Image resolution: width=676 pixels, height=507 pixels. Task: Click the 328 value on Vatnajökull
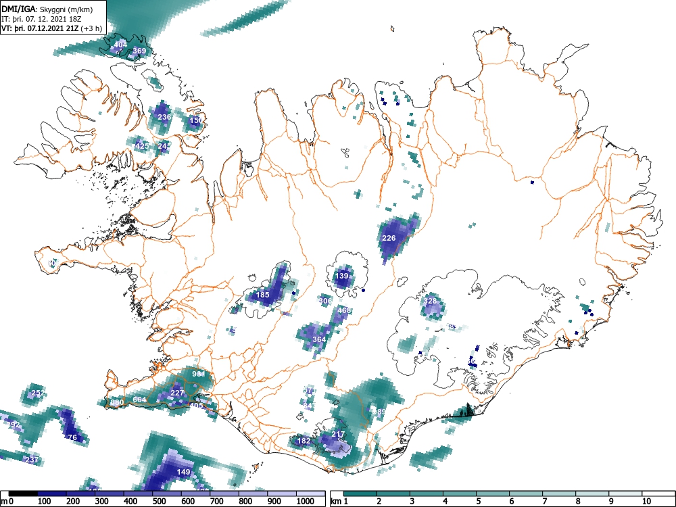(431, 301)
